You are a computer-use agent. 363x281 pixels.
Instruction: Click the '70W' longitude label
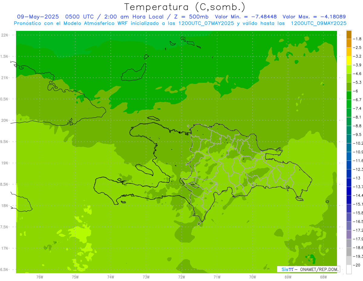(x=253, y=277)
